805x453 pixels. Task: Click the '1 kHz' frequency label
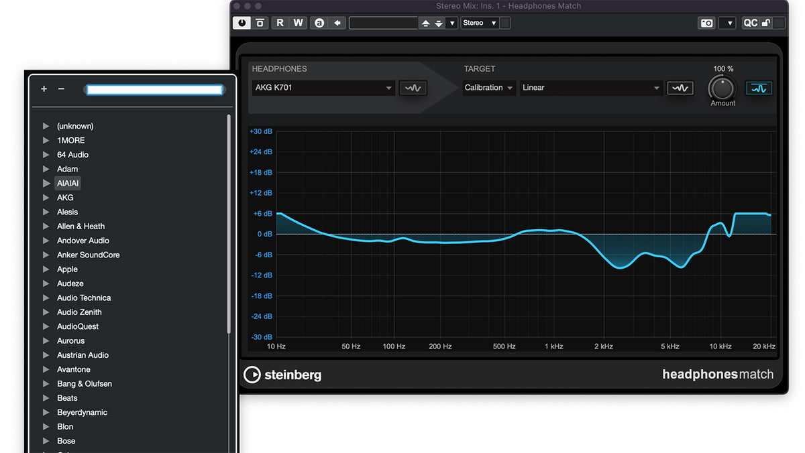click(x=554, y=346)
